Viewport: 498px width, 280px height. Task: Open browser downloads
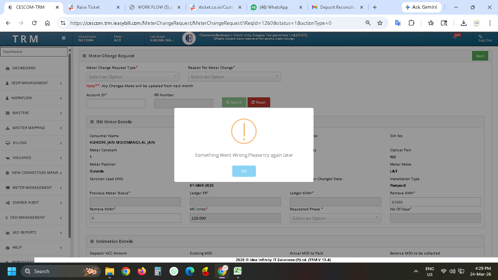point(463,23)
